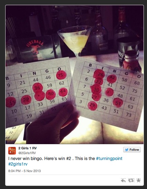Open the #turningpoint hashtag

tap(109, 158)
